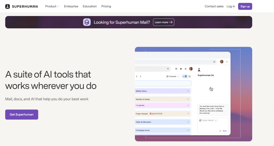Expand the Monthly All Hands event

188,99
